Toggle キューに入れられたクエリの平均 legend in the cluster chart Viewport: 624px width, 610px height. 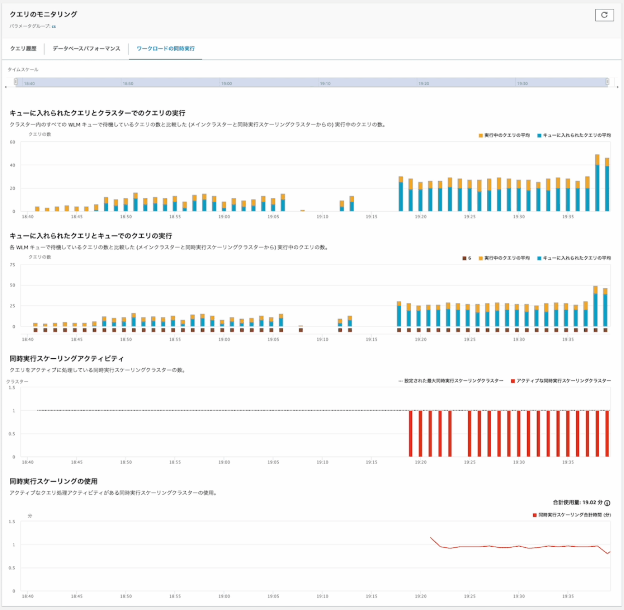[574, 135]
